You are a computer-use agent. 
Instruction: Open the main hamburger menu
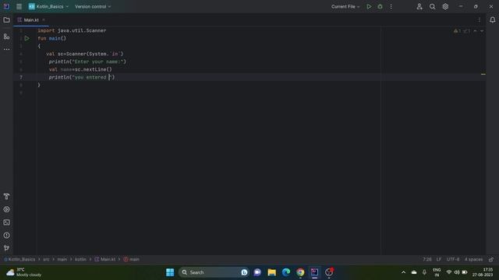[x=19, y=6]
